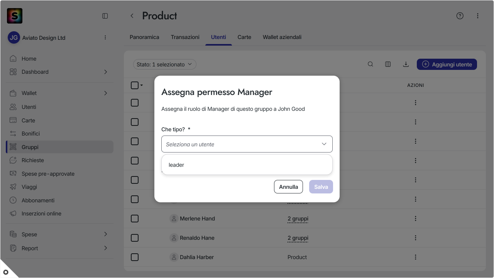Open the page more options menu
This screenshot has width=494, height=278.
[x=477, y=16]
